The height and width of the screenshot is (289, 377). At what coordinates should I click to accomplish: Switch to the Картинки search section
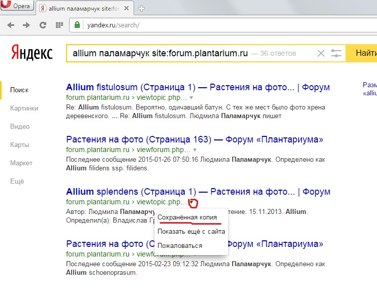24,108
